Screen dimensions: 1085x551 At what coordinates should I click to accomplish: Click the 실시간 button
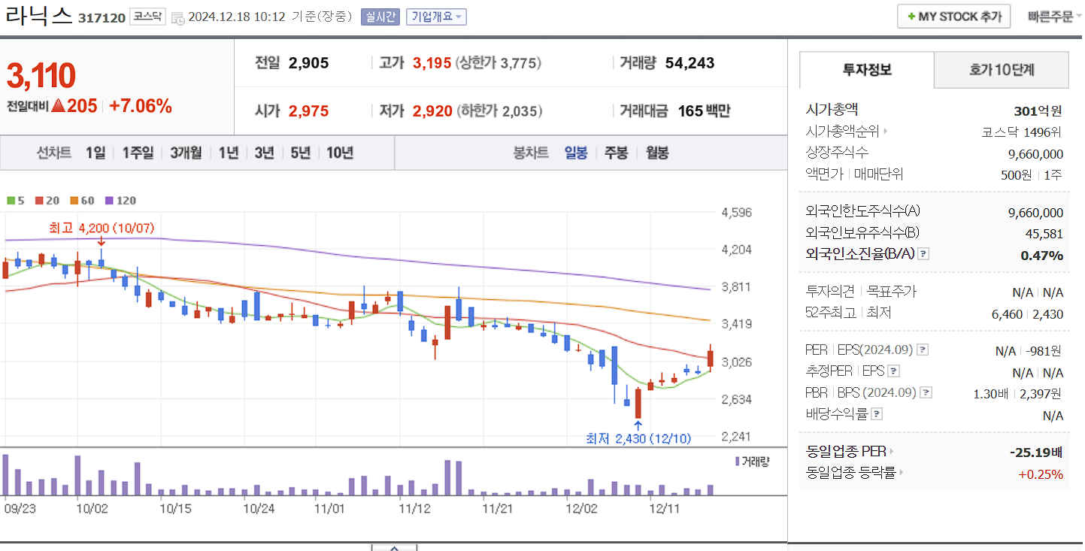click(380, 17)
